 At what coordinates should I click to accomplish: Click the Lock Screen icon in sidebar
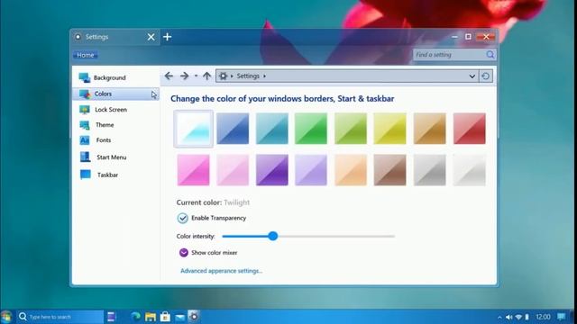[85, 110]
